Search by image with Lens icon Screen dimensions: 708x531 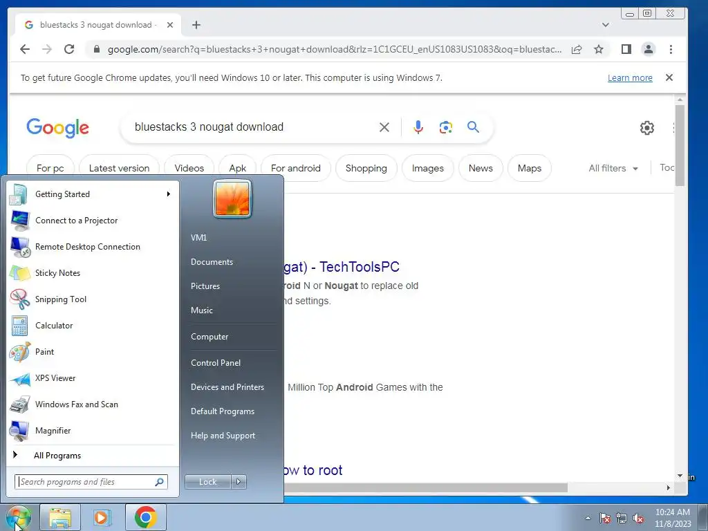(446, 127)
